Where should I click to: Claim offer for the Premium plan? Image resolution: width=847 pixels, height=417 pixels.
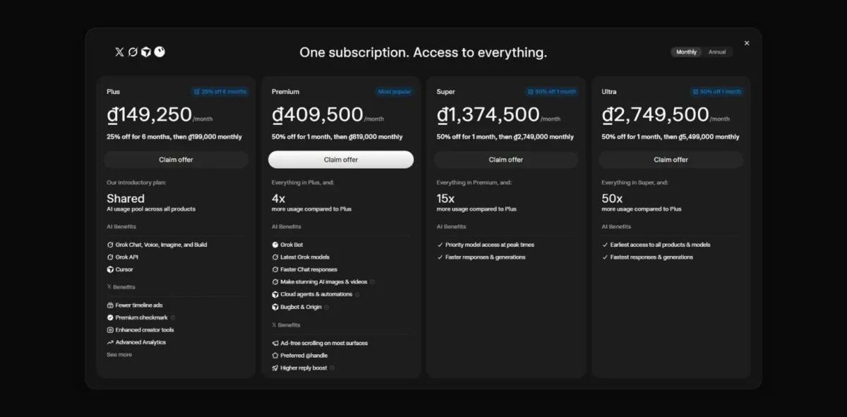341,159
